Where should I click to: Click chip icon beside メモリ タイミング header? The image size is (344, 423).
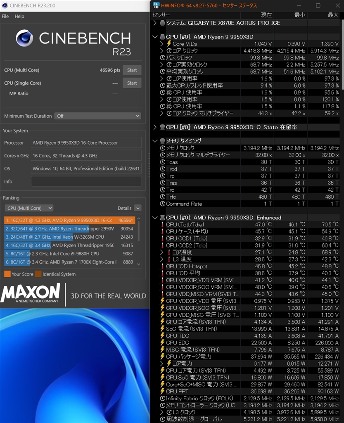coord(162,141)
